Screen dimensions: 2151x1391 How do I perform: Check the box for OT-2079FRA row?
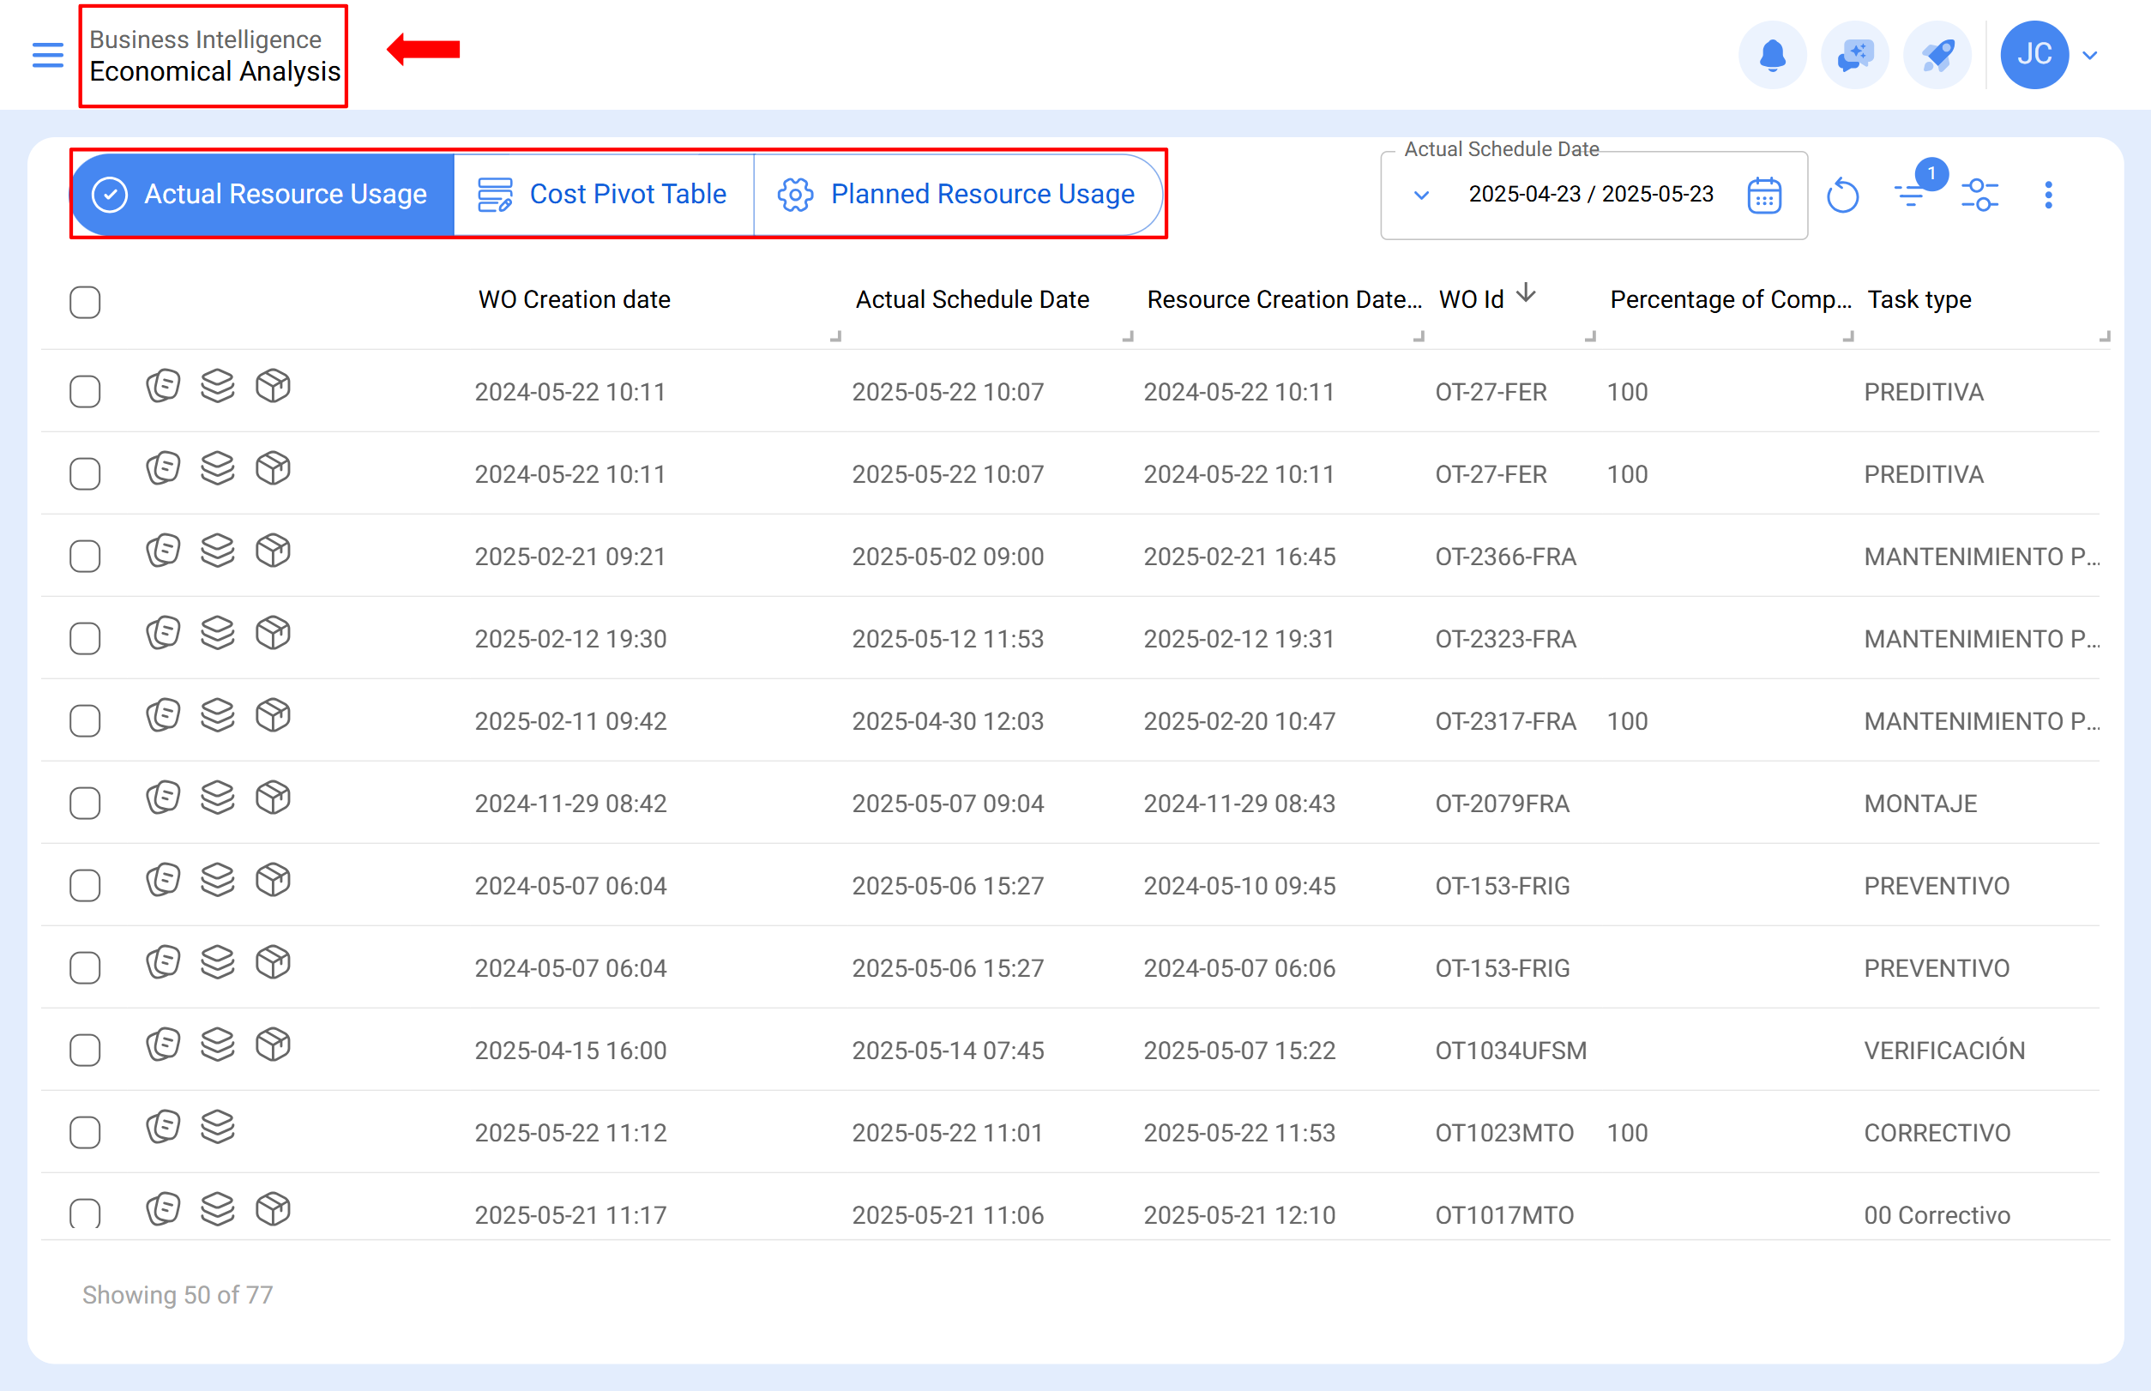85,803
